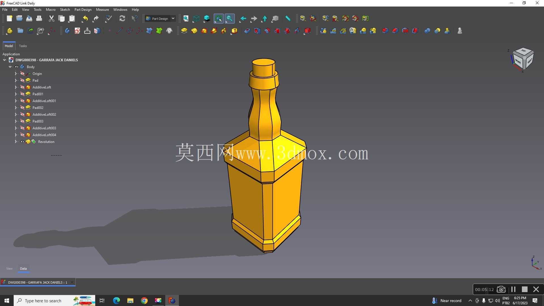Viewport: 544px width, 306px height.
Task: Click the New document icon
Action: pyautogui.click(x=9, y=19)
